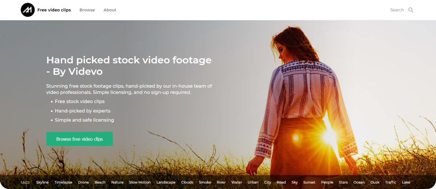Select the River tag
This screenshot has width=436, height=189.
pos(221,182)
